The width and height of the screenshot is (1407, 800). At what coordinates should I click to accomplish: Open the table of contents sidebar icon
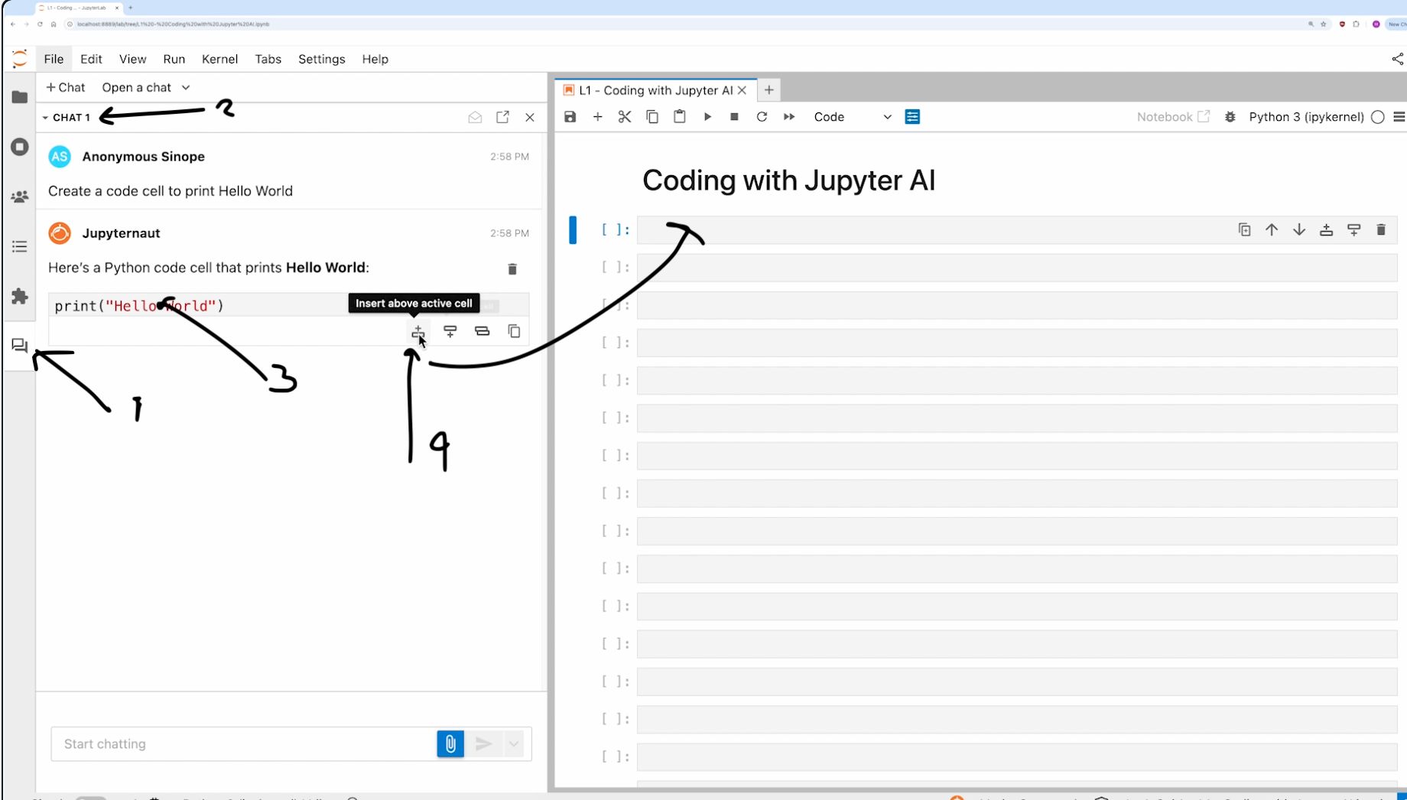tap(20, 246)
